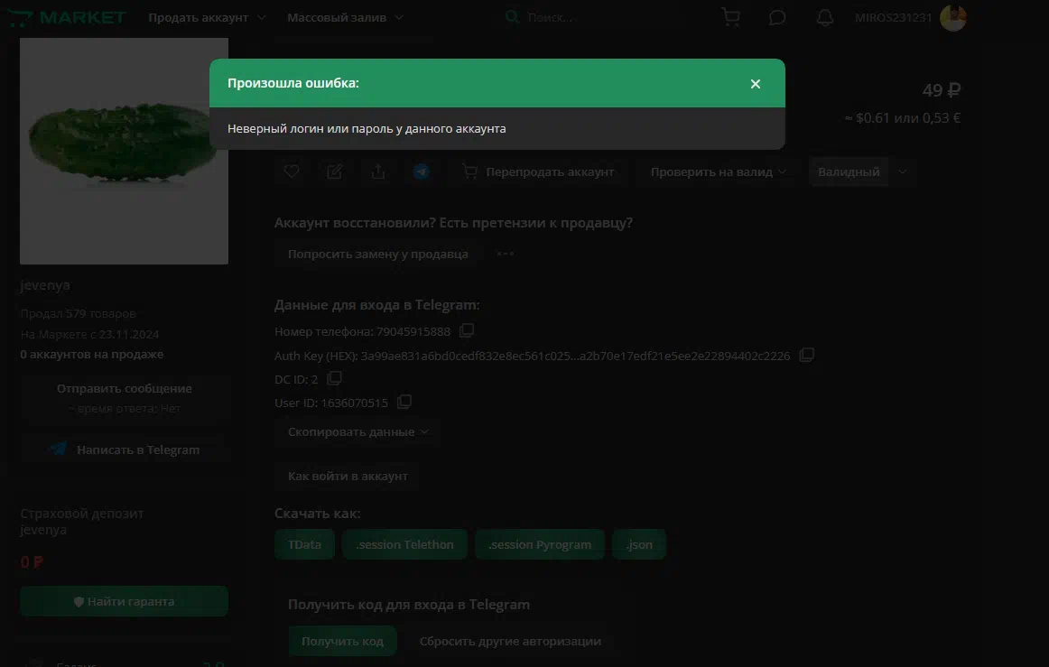1049x667 pixels.
Task: Expand the chevron next to "Валидный"
Action: [903, 171]
